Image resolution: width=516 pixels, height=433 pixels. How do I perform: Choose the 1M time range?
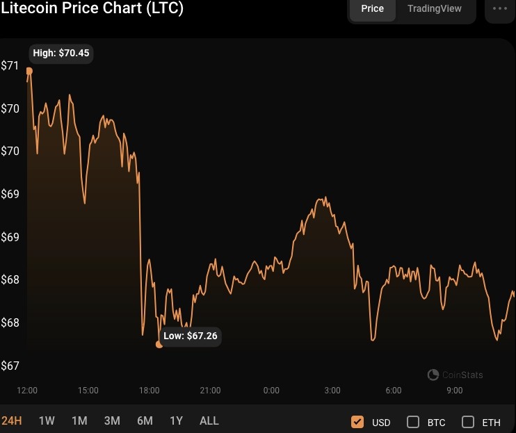pos(80,420)
